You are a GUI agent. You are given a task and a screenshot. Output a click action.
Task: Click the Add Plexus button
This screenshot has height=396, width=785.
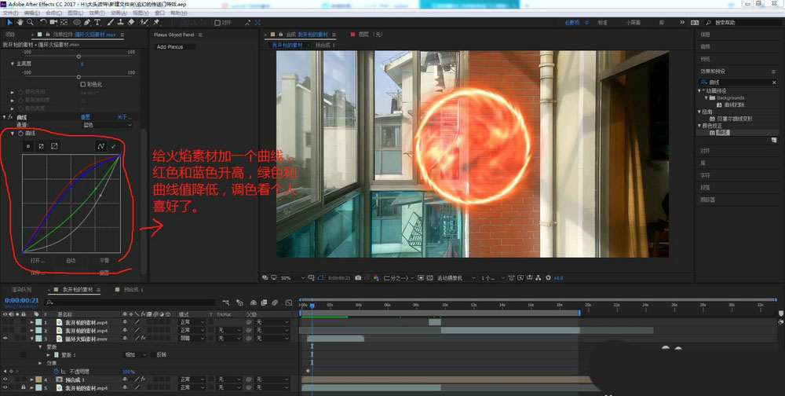172,46
